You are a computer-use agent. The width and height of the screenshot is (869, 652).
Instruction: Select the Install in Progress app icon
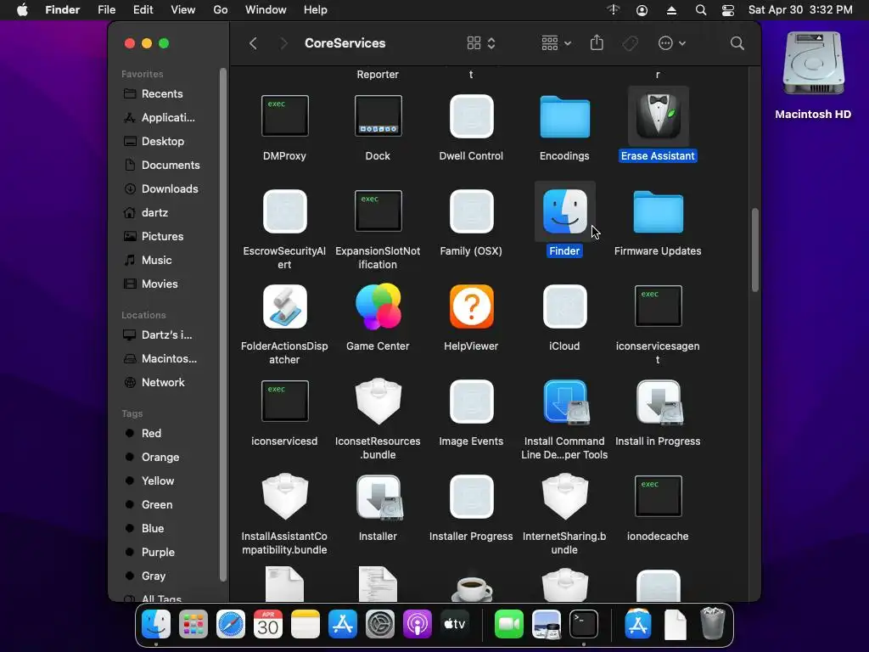pyautogui.click(x=659, y=402)
